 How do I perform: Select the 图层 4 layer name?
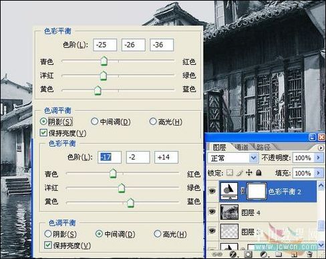coord(251,213)
